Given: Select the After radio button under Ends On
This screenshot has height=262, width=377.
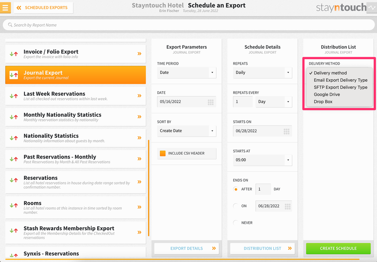Looking at the screenshot, I should pos(236,189).
